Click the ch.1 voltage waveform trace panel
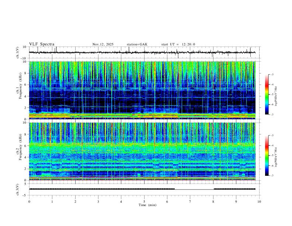Screen dimensions: 292x226 [x=145, y=52]
